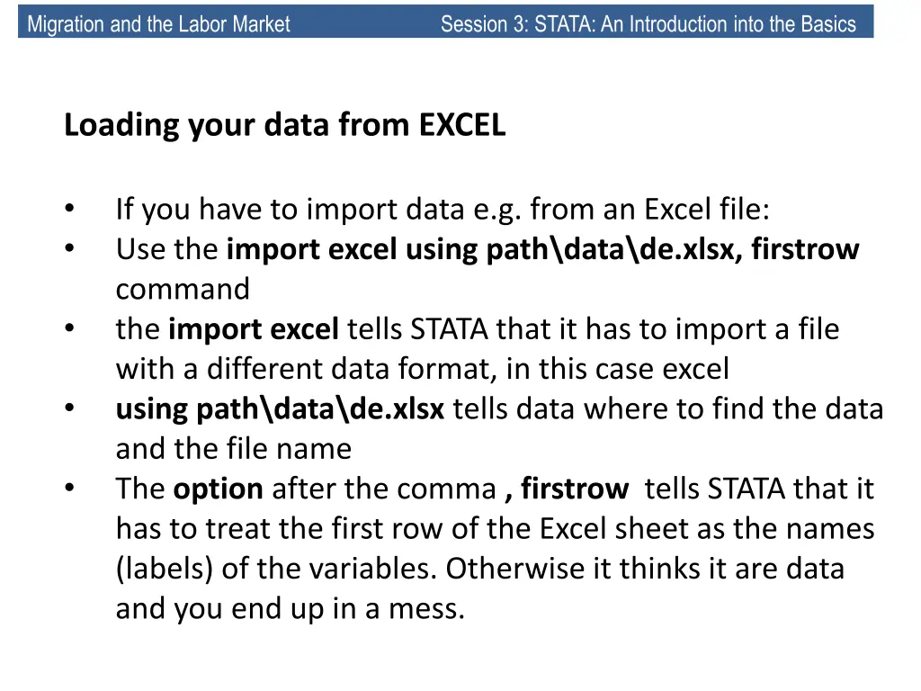Click the sentence "Otherwise it thinks it are data"
Screen dimensions: 921x691
[x=645, y=569]
